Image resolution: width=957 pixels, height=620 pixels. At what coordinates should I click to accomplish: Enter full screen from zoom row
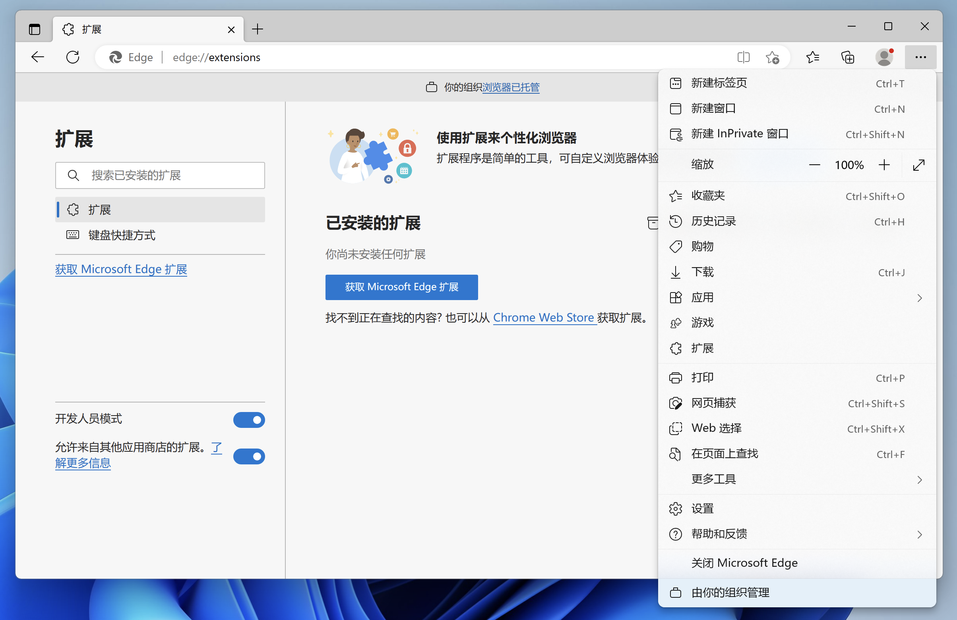pos(918,165)
